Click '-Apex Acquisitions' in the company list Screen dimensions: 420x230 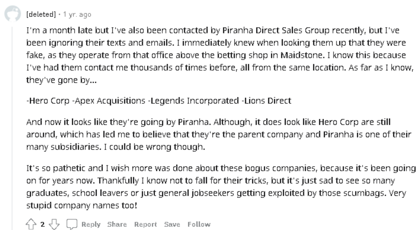point(109,101)
